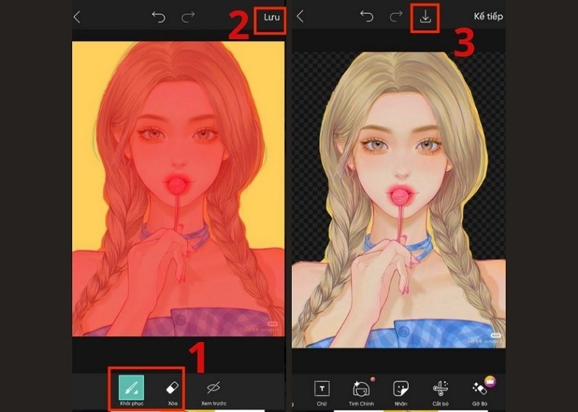Tap the Lưu save button
Screen dimensions: 578x412
point(270,17)
